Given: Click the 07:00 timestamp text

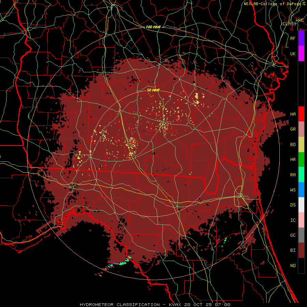Looking at the screenshot, I should click(x=222, y=305).
